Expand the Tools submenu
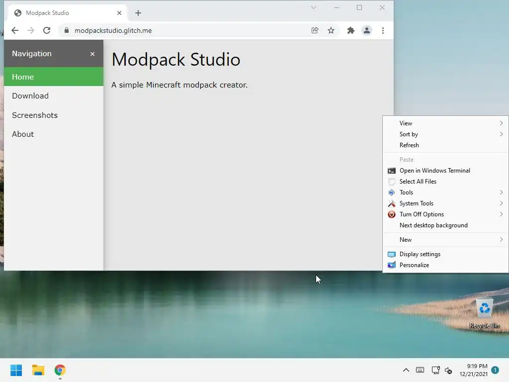The image size is (509, 382). point(445,192)
